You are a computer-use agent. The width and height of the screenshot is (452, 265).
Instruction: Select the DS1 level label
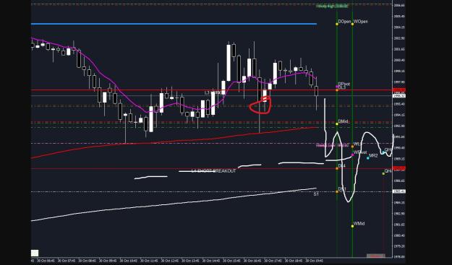(342, 189)
